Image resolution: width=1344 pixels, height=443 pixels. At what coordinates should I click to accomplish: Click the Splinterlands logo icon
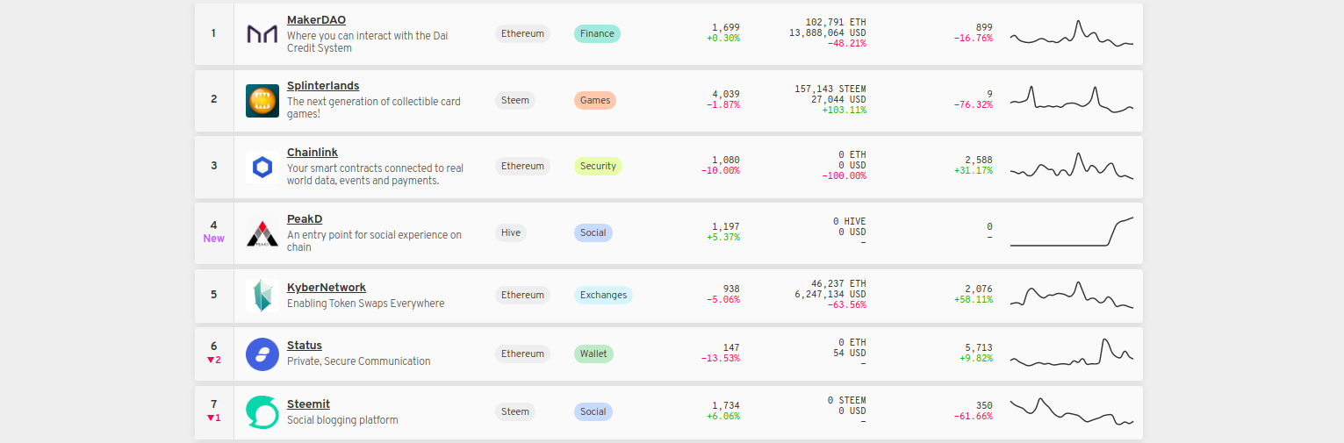click(x=262, y=101)
